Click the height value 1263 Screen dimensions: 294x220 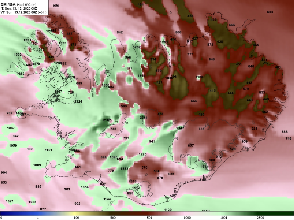click(x=164, y=42)
